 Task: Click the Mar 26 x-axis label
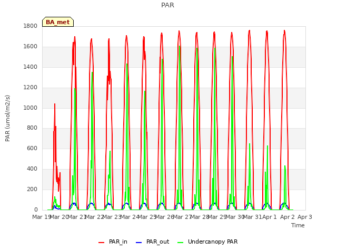pyautogui.click(x=164, y=217)
